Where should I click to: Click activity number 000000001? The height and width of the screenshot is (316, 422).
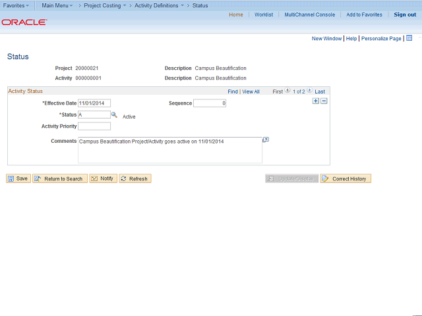click(88, 78)
